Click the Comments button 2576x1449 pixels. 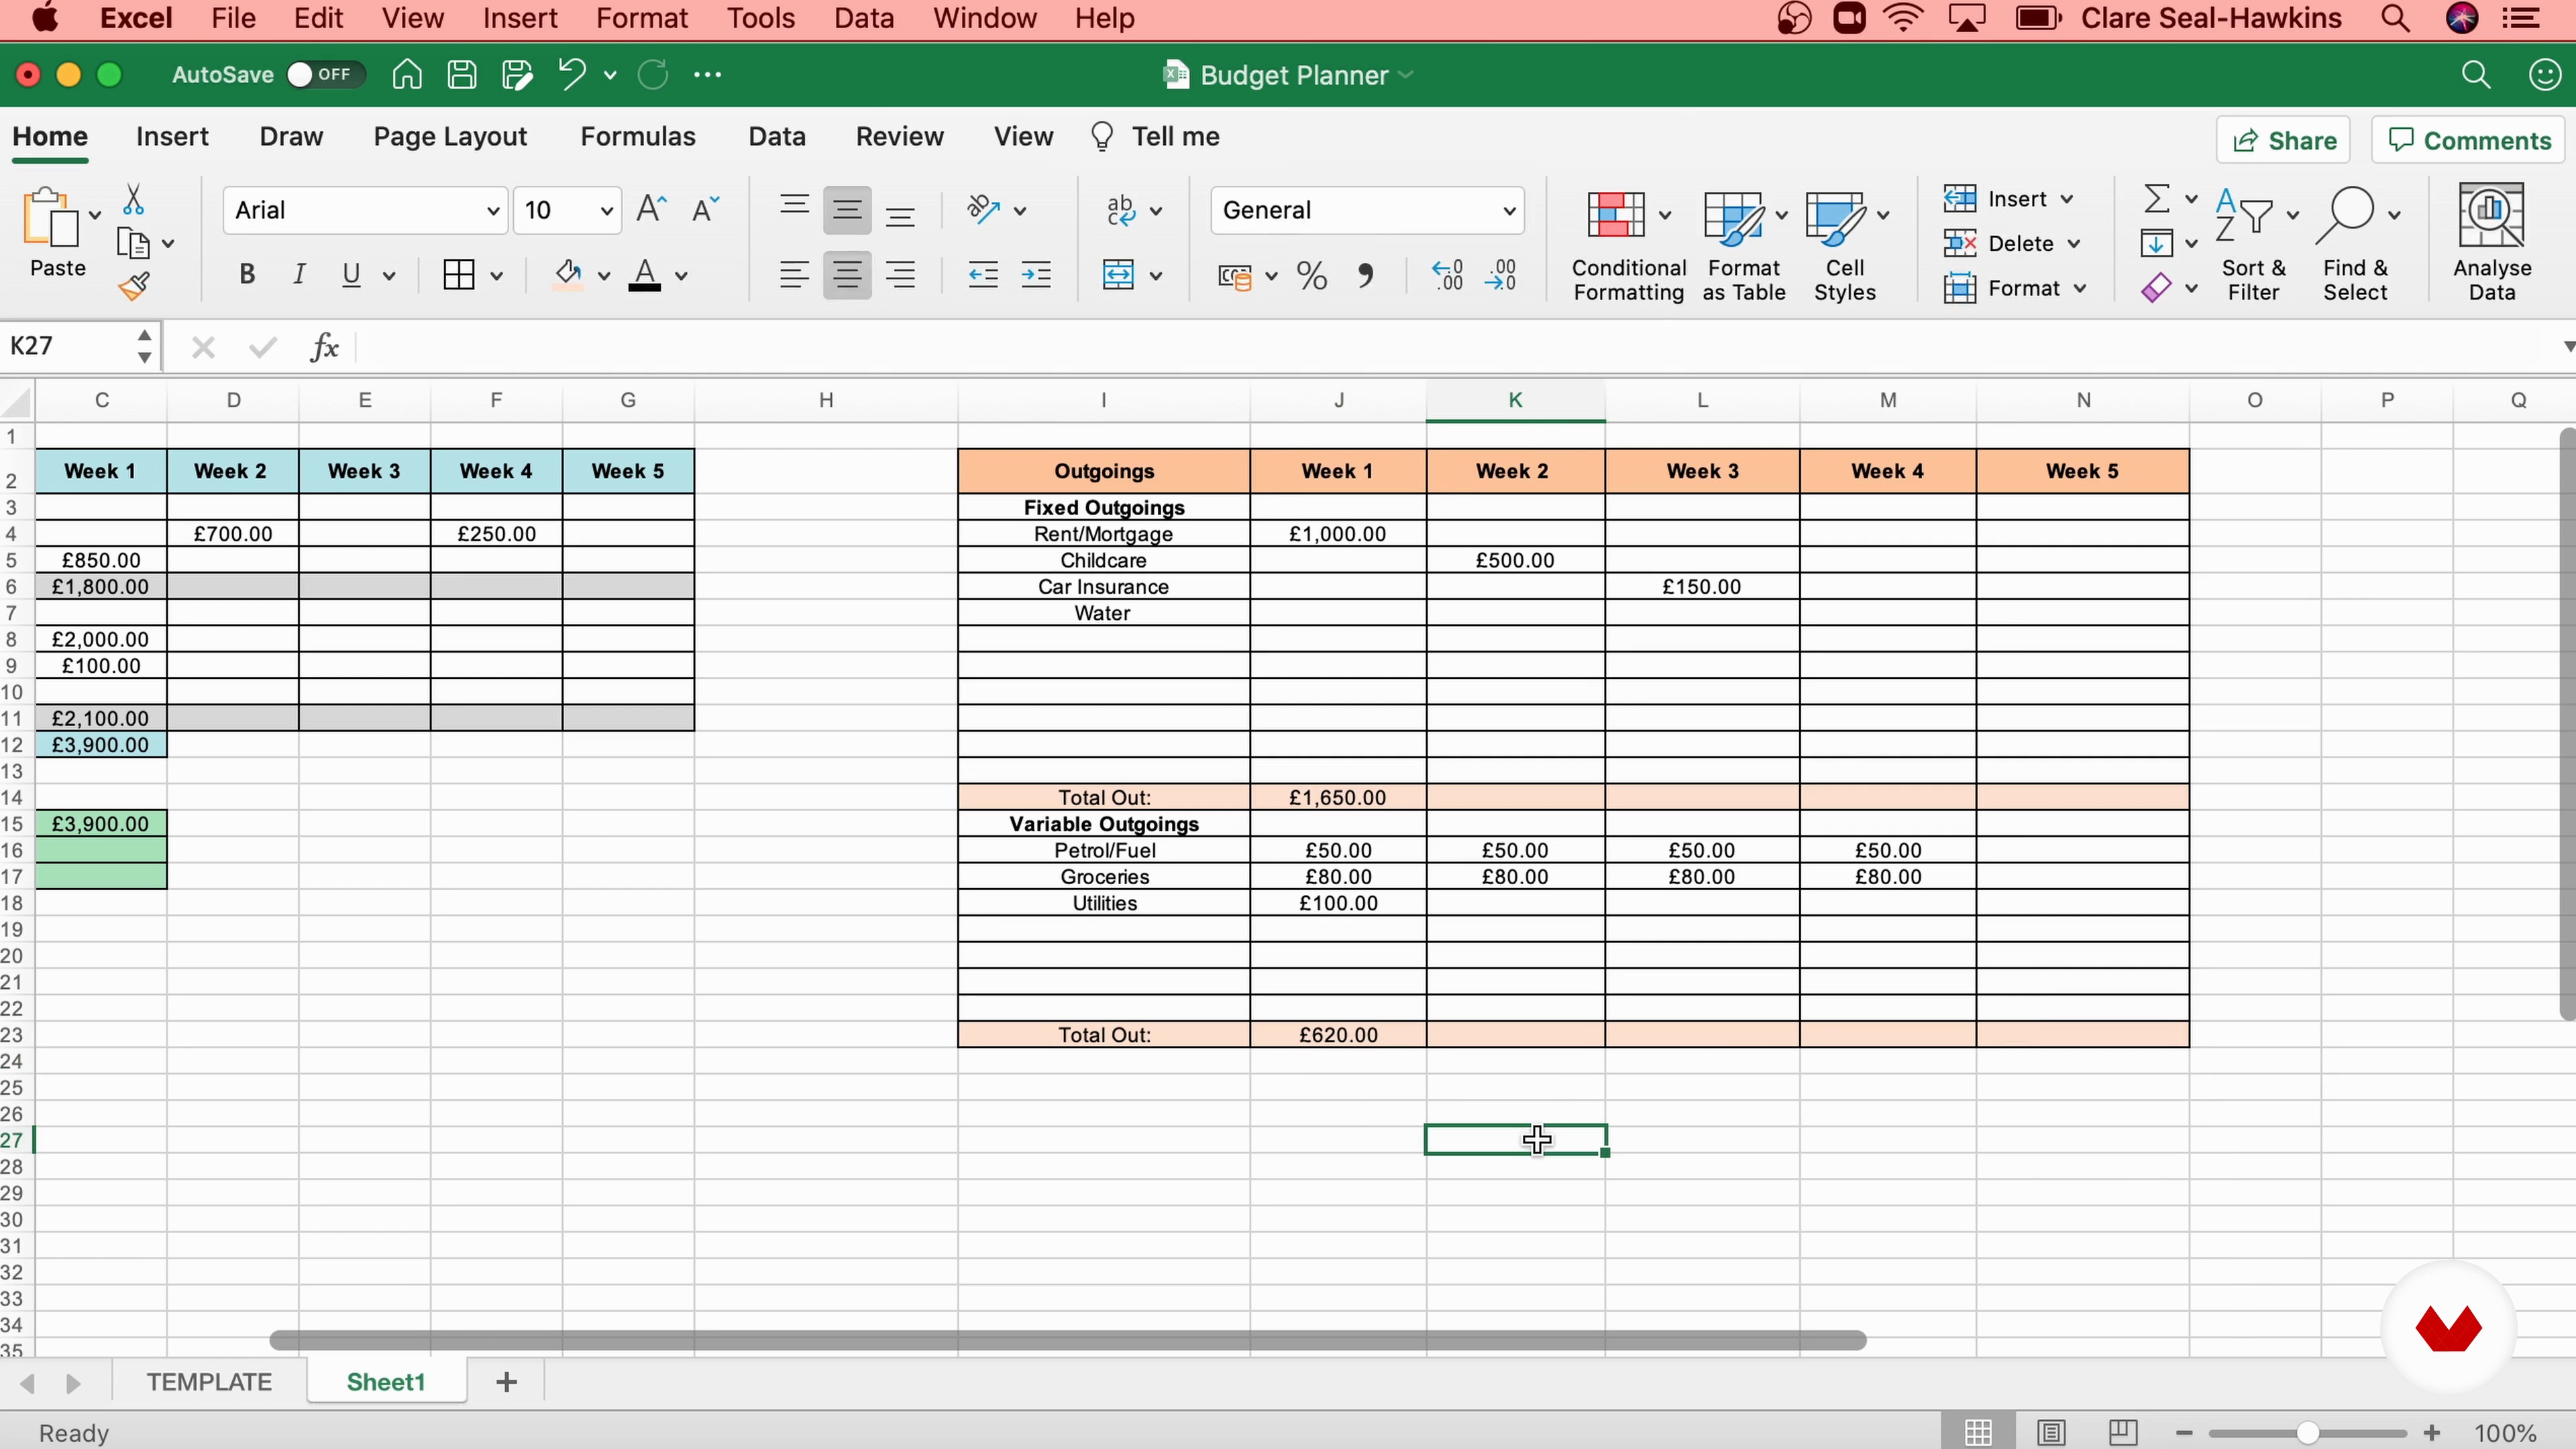coord(2469,141)
